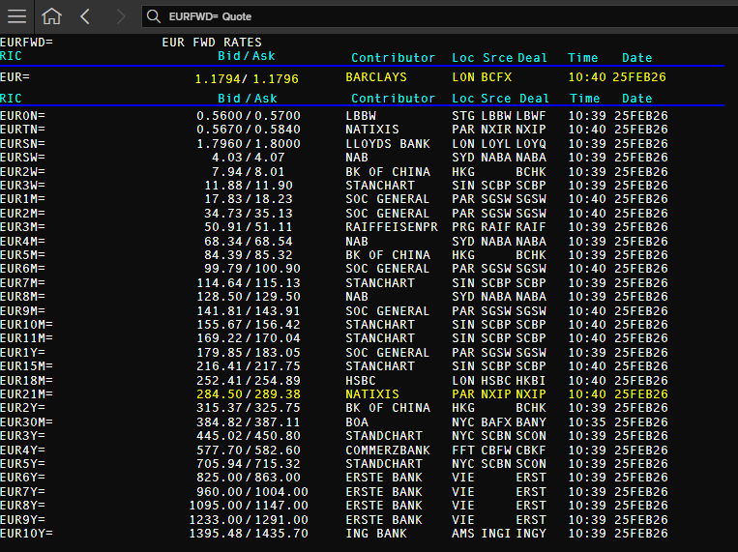Open the EUR21M= highlighted RIC
Screen dimensions: 738x552
pyautogui.click(x=26, y=394)
